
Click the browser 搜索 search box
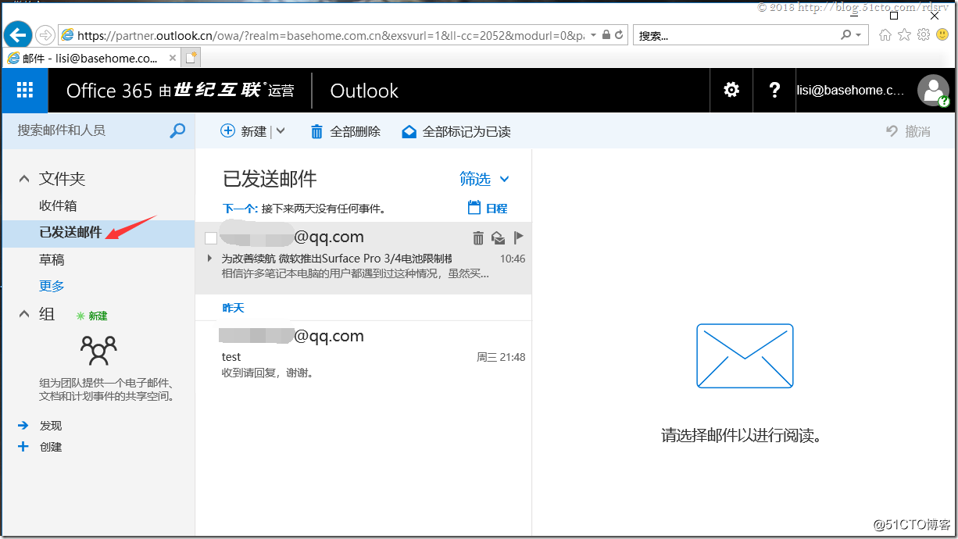[x=736, y=35]
